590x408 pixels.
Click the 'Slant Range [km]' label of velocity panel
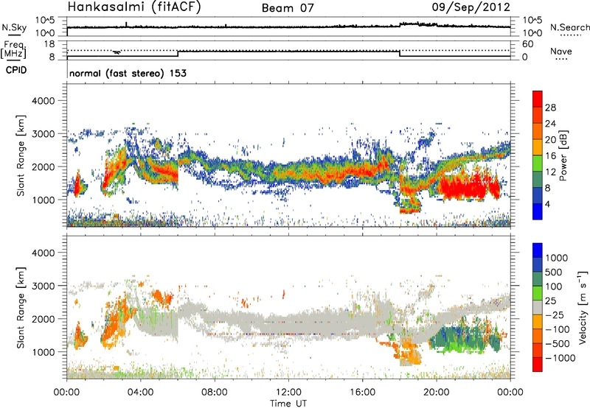(x=21, y=307)
